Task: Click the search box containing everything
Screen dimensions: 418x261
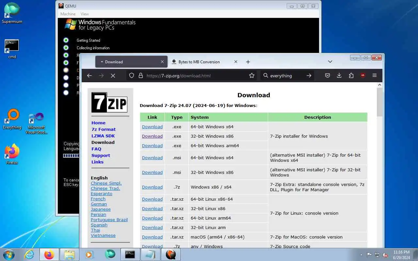Action: pos(287,75)
